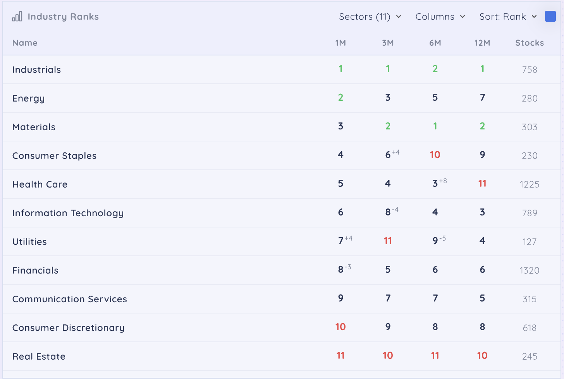Open the Sort: Rank dropdown

(507, 17)
